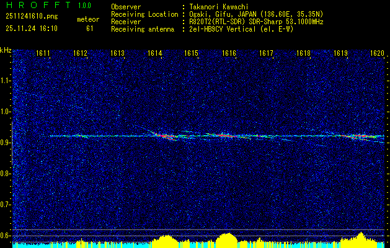Click the 1.0 kHz axis label
Viewport: 390px width, 248px height.
point(5,112)
